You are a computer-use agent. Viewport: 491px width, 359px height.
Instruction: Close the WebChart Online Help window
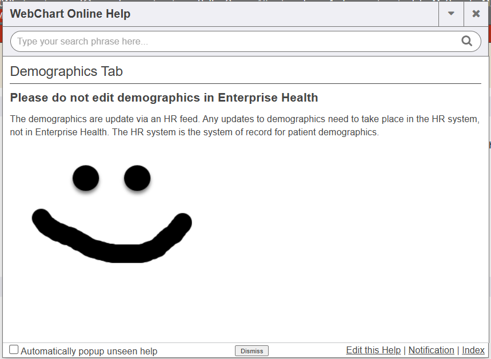pos(476,14)
